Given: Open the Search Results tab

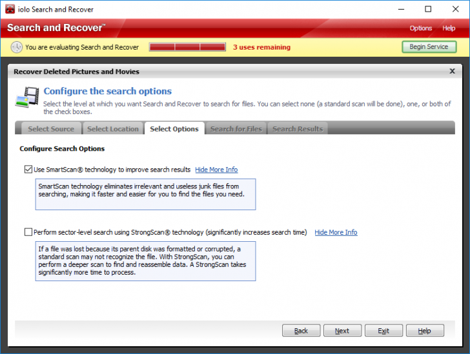Looking at the screenshot, I should point(298,129).
